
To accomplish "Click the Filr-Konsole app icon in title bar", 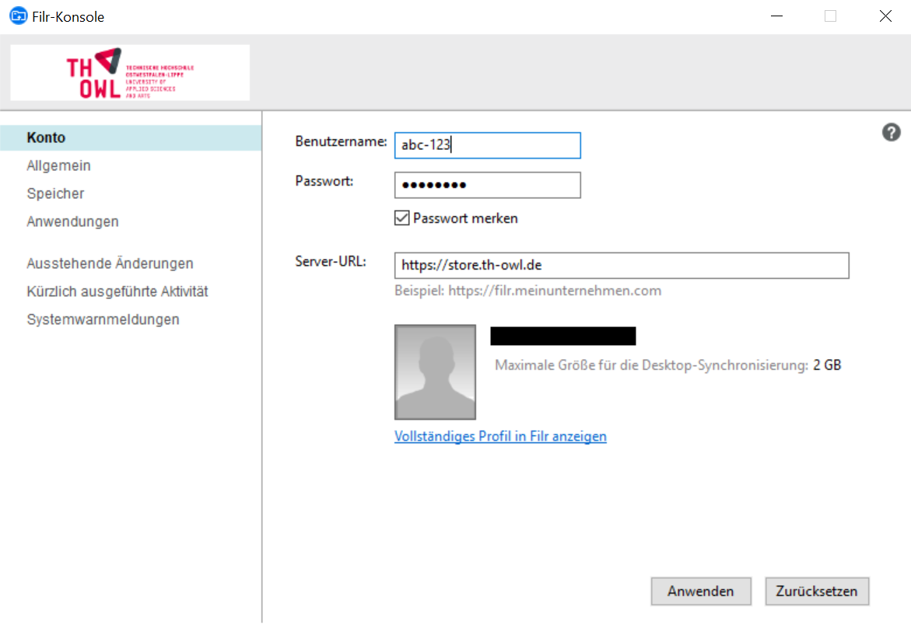I will point(17,16).
